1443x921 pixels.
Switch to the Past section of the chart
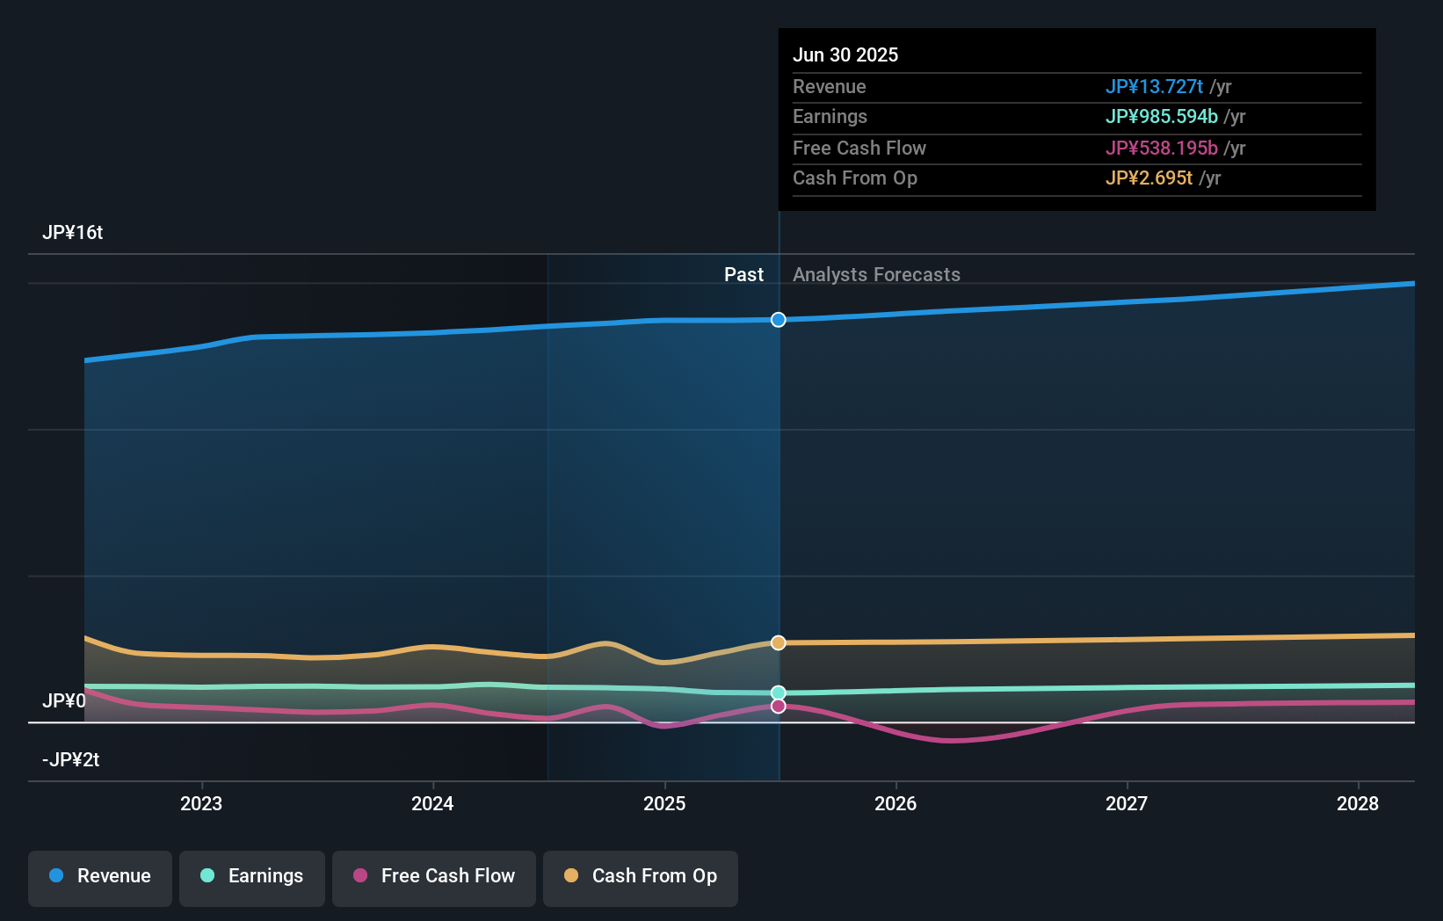click(744, 274)
